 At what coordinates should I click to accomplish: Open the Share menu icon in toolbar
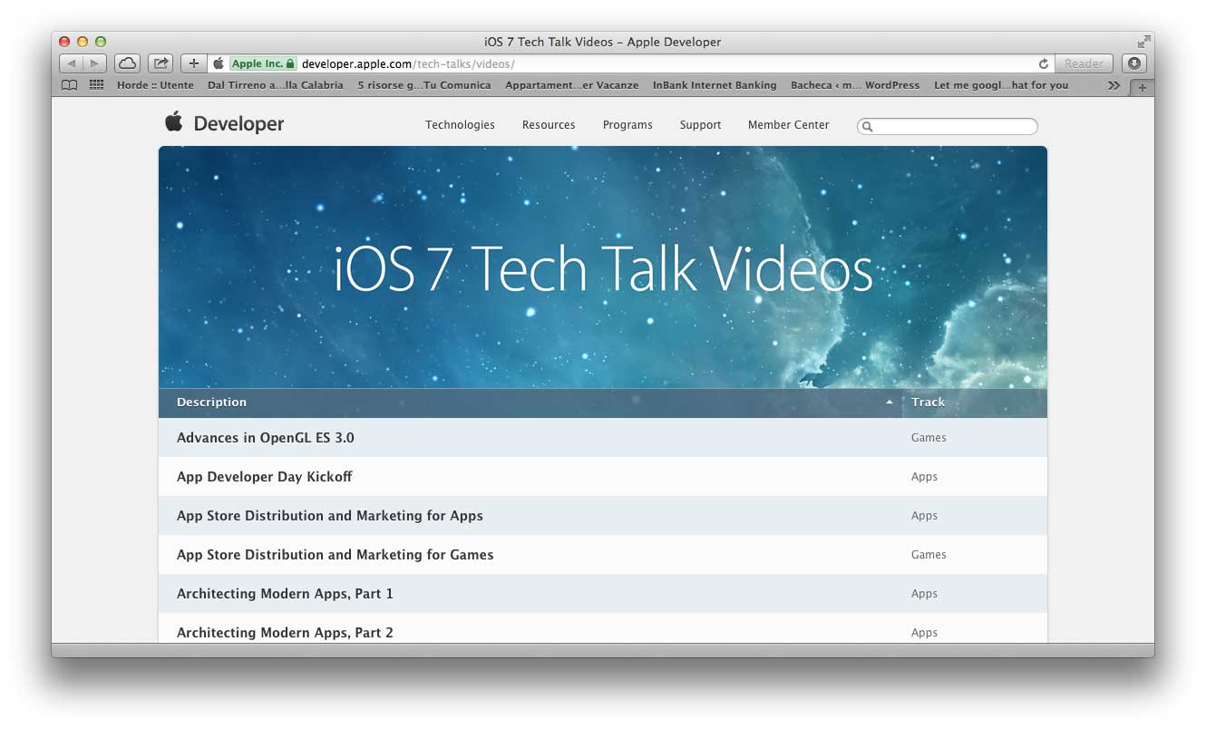pyautogui.click(x=160, y=63)
